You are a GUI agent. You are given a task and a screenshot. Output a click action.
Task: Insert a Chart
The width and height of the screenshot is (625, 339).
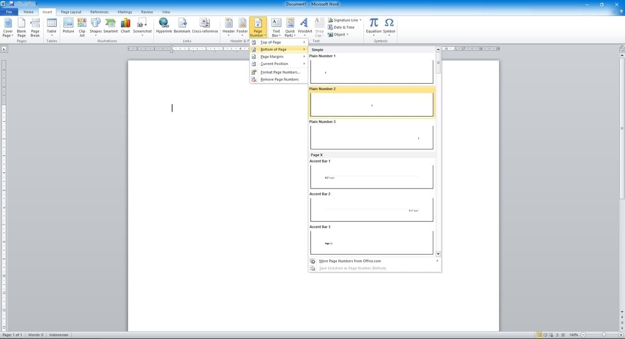[x=125, y=25]
